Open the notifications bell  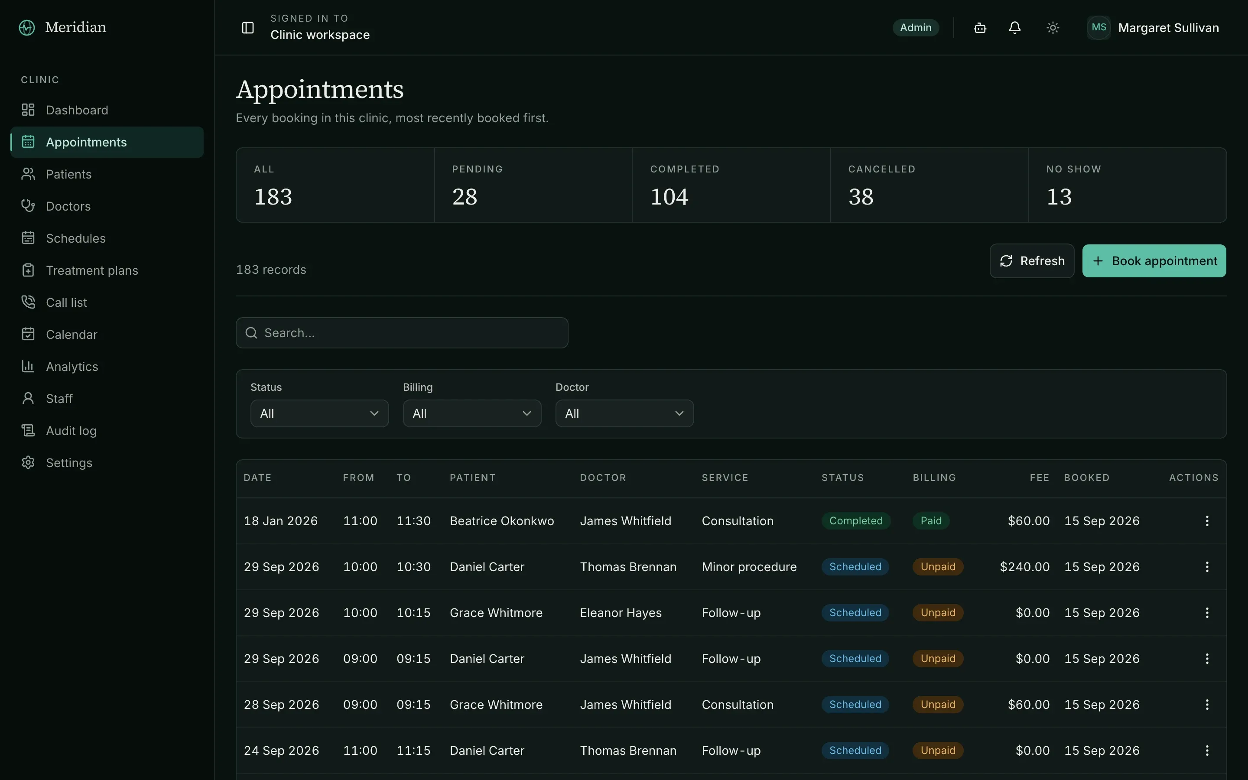(1014, 27)
